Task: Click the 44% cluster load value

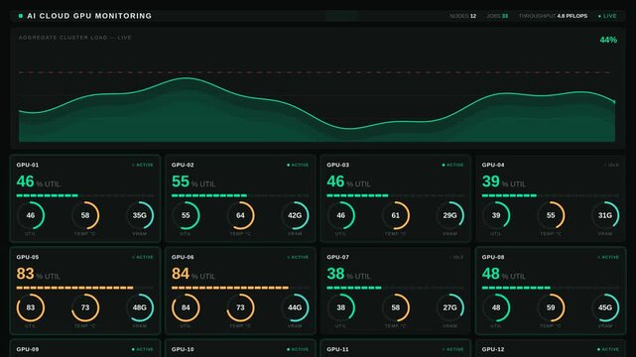Action: (x=608, y=40)
